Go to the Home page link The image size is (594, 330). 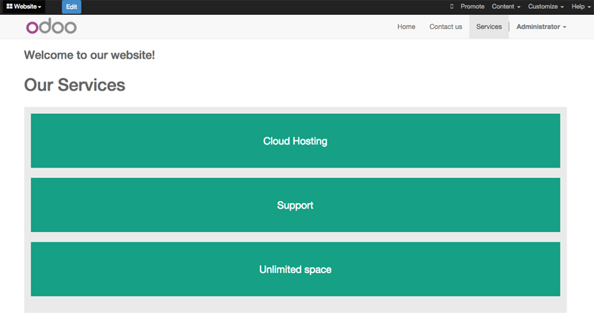406,27
